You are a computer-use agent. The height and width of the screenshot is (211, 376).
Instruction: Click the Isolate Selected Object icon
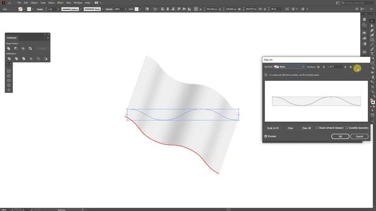tap(287, 9)
